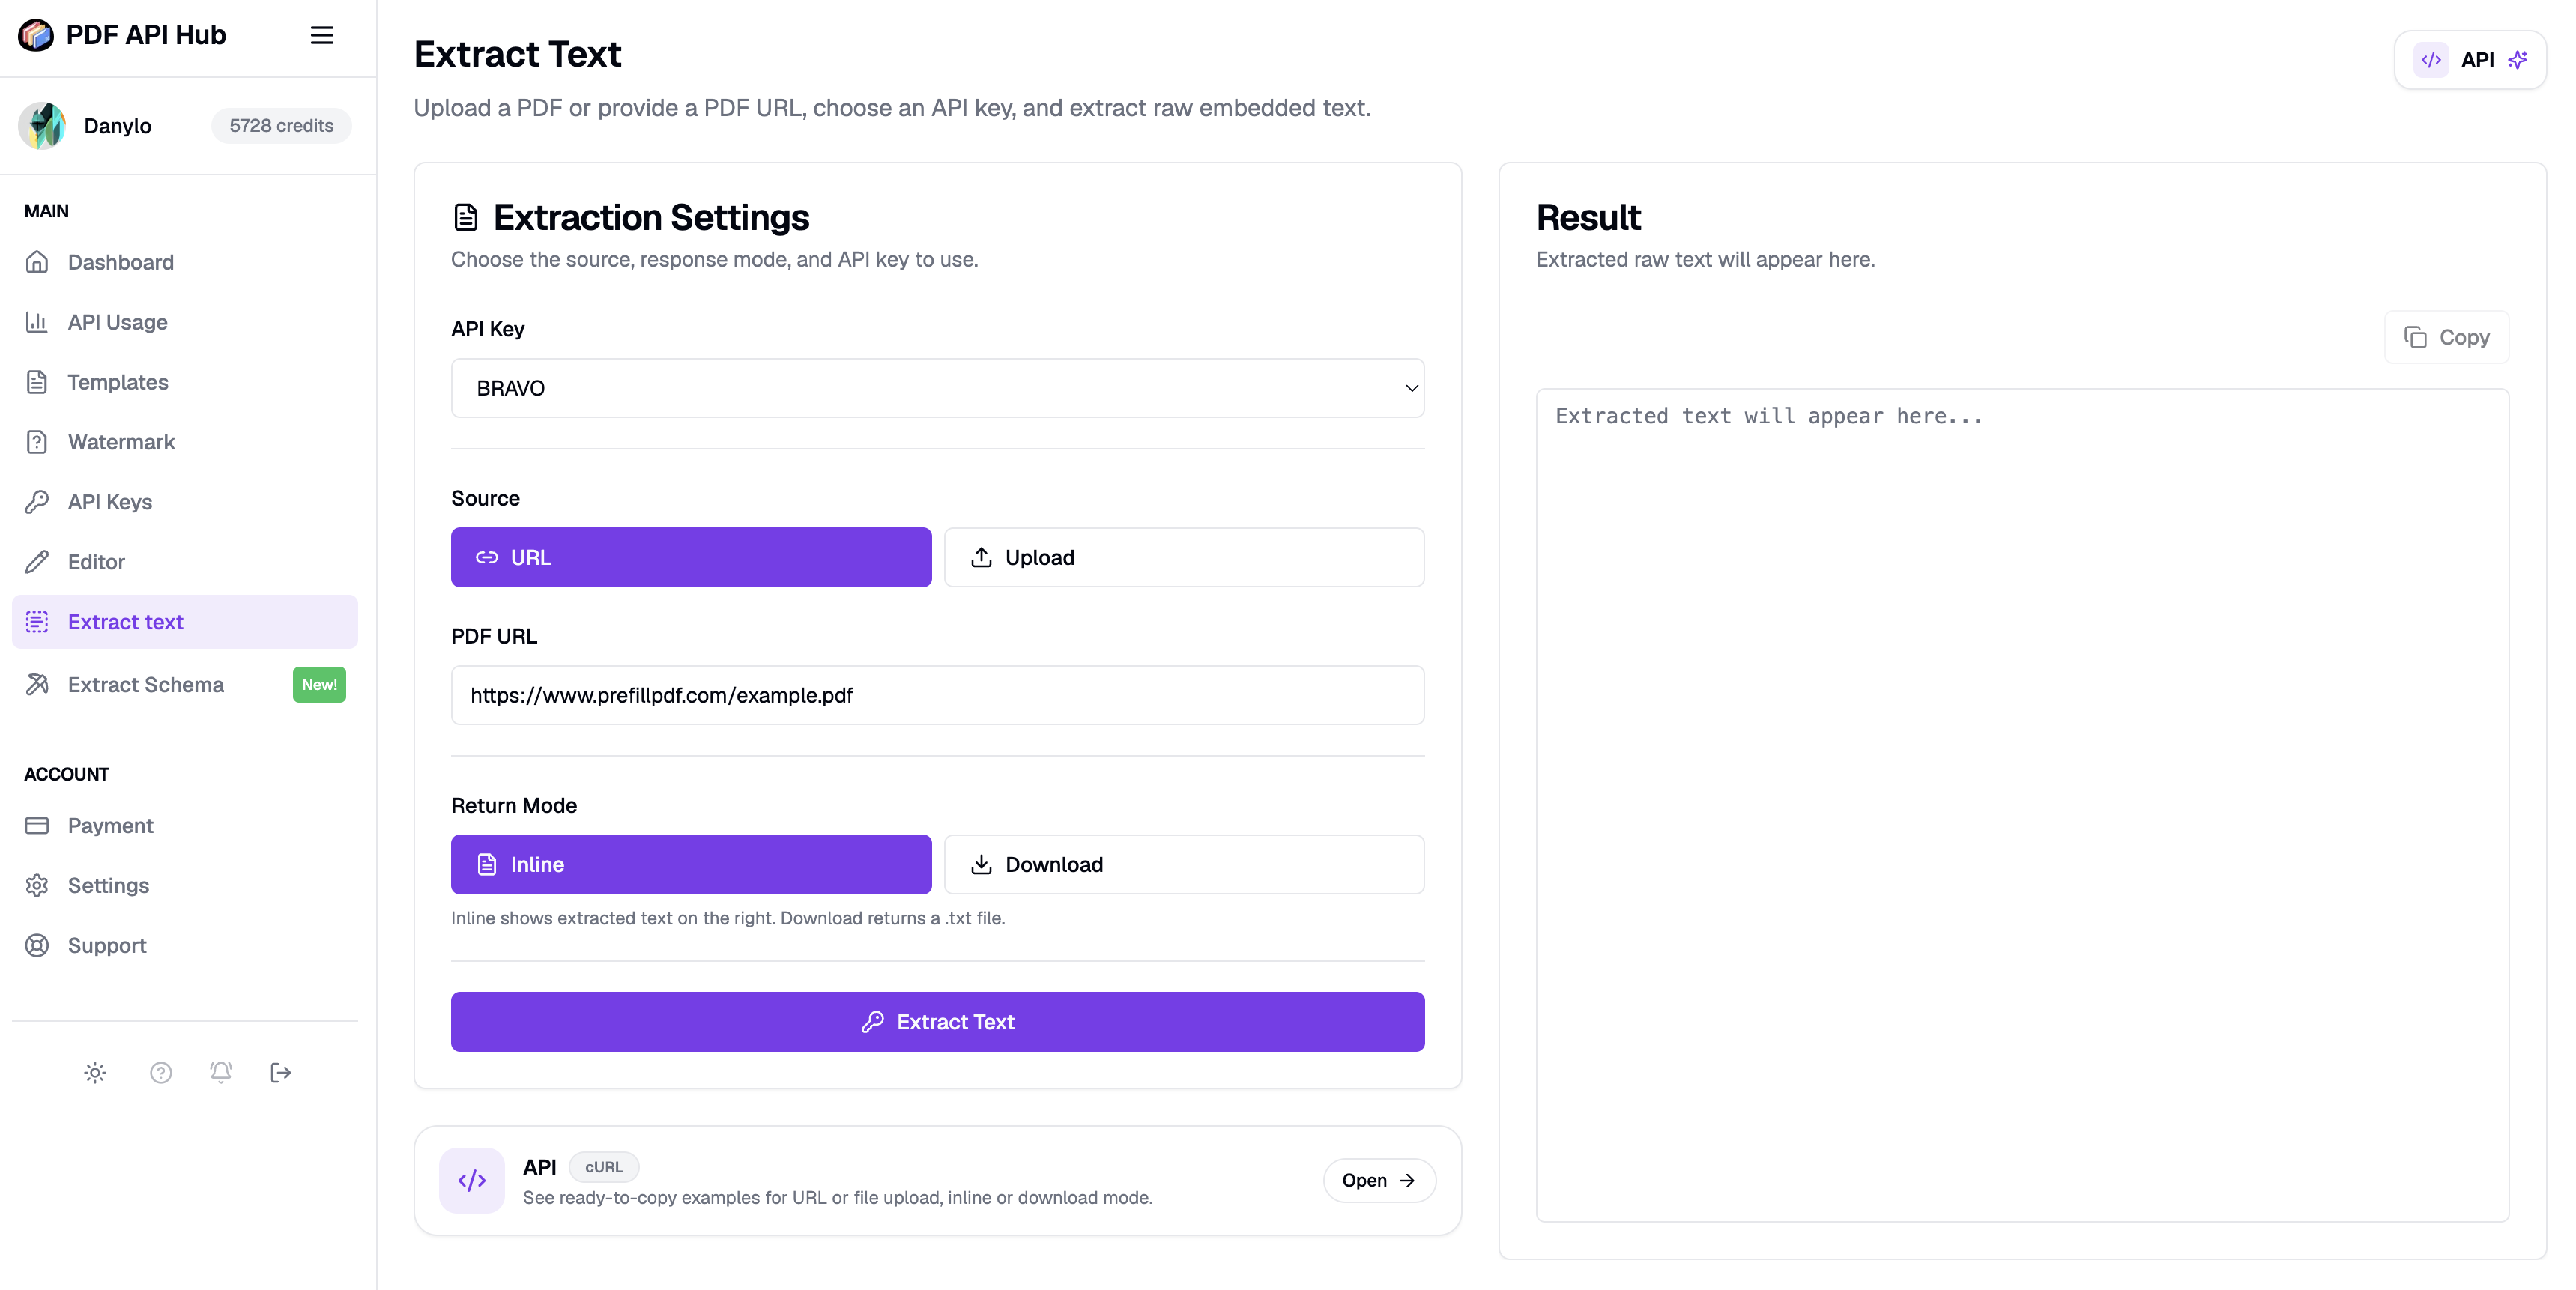2576x1290 pixels.
Task: Click the Templates document icon
Action: (37, 382)
